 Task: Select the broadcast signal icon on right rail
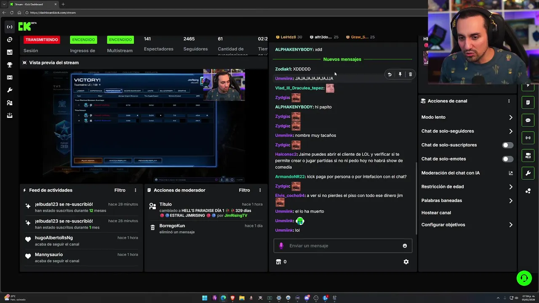coord(528,138)
